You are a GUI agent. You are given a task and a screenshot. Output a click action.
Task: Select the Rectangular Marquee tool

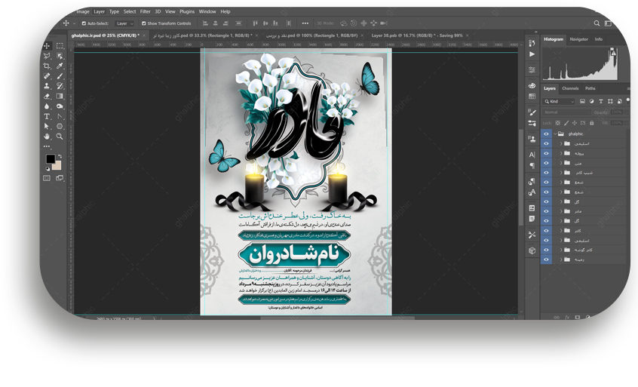click(x=60, y=46)
